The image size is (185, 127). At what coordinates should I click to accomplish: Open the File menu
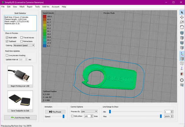coord(3,7)
